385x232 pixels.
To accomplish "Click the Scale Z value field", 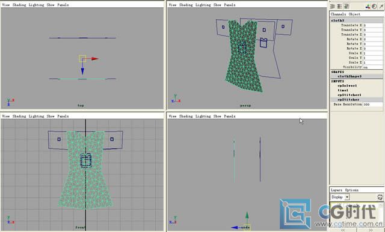I will pyautogui.click(x=373, y=63).
